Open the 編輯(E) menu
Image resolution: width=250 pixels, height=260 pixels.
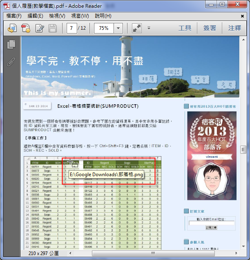click(35, 16)
